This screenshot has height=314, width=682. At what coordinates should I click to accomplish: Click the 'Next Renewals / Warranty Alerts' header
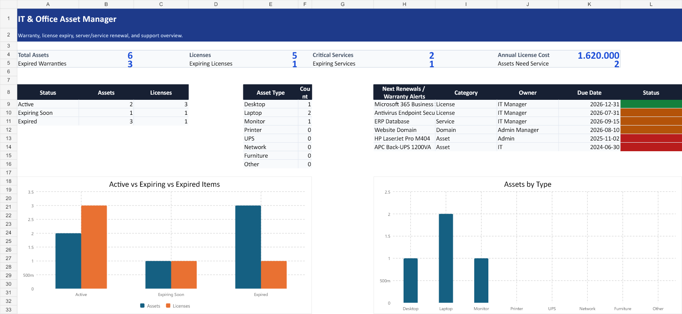pos(404,93)
